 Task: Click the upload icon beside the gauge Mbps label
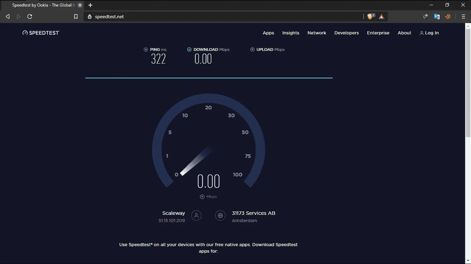tap(202, 197)
